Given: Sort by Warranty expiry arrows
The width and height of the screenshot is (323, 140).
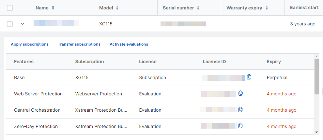Looking at the screenshot, I should [267, 8].
